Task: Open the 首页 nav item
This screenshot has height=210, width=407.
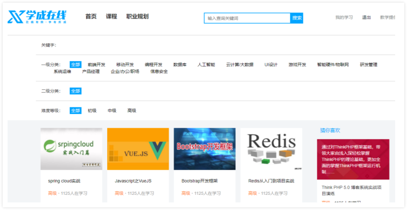Action: point(91,16)
